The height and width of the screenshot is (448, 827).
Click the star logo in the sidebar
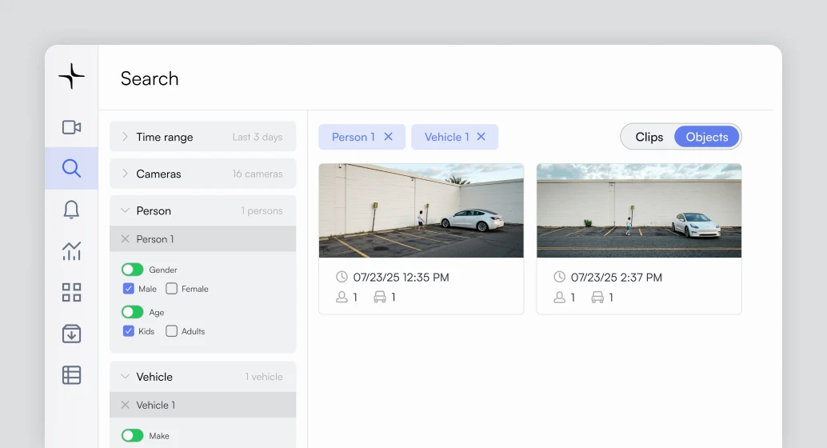coord(71,76)
